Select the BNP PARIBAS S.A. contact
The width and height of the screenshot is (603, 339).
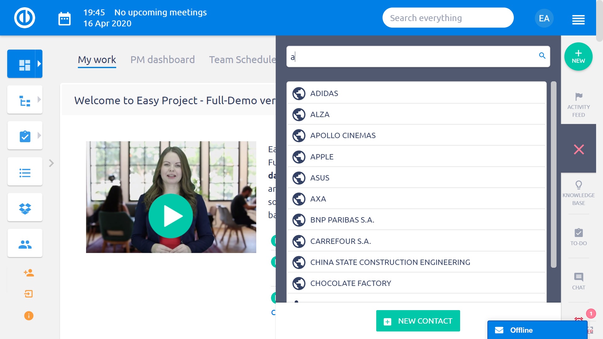[x=416, y=220]
